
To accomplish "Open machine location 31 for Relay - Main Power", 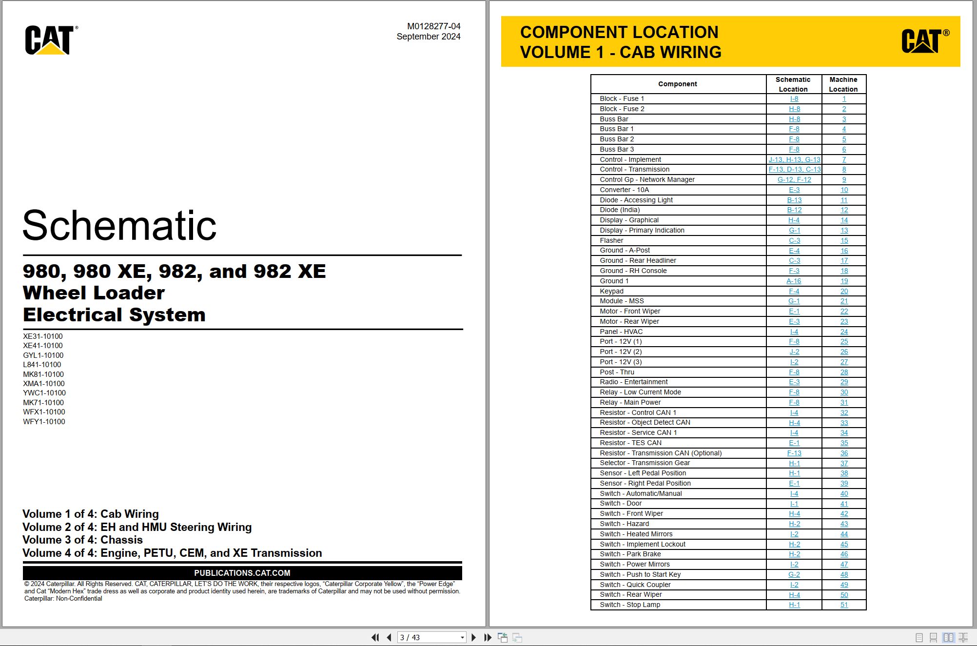I will click(844, 402).
